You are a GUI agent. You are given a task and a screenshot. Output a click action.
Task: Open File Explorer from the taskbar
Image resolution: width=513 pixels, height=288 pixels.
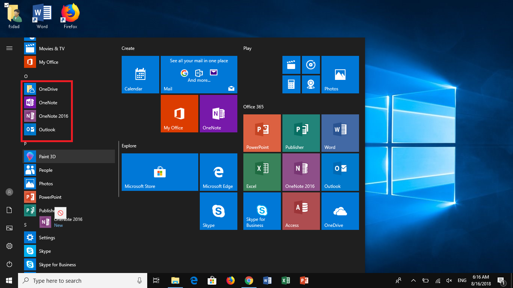tap(175, 280)
